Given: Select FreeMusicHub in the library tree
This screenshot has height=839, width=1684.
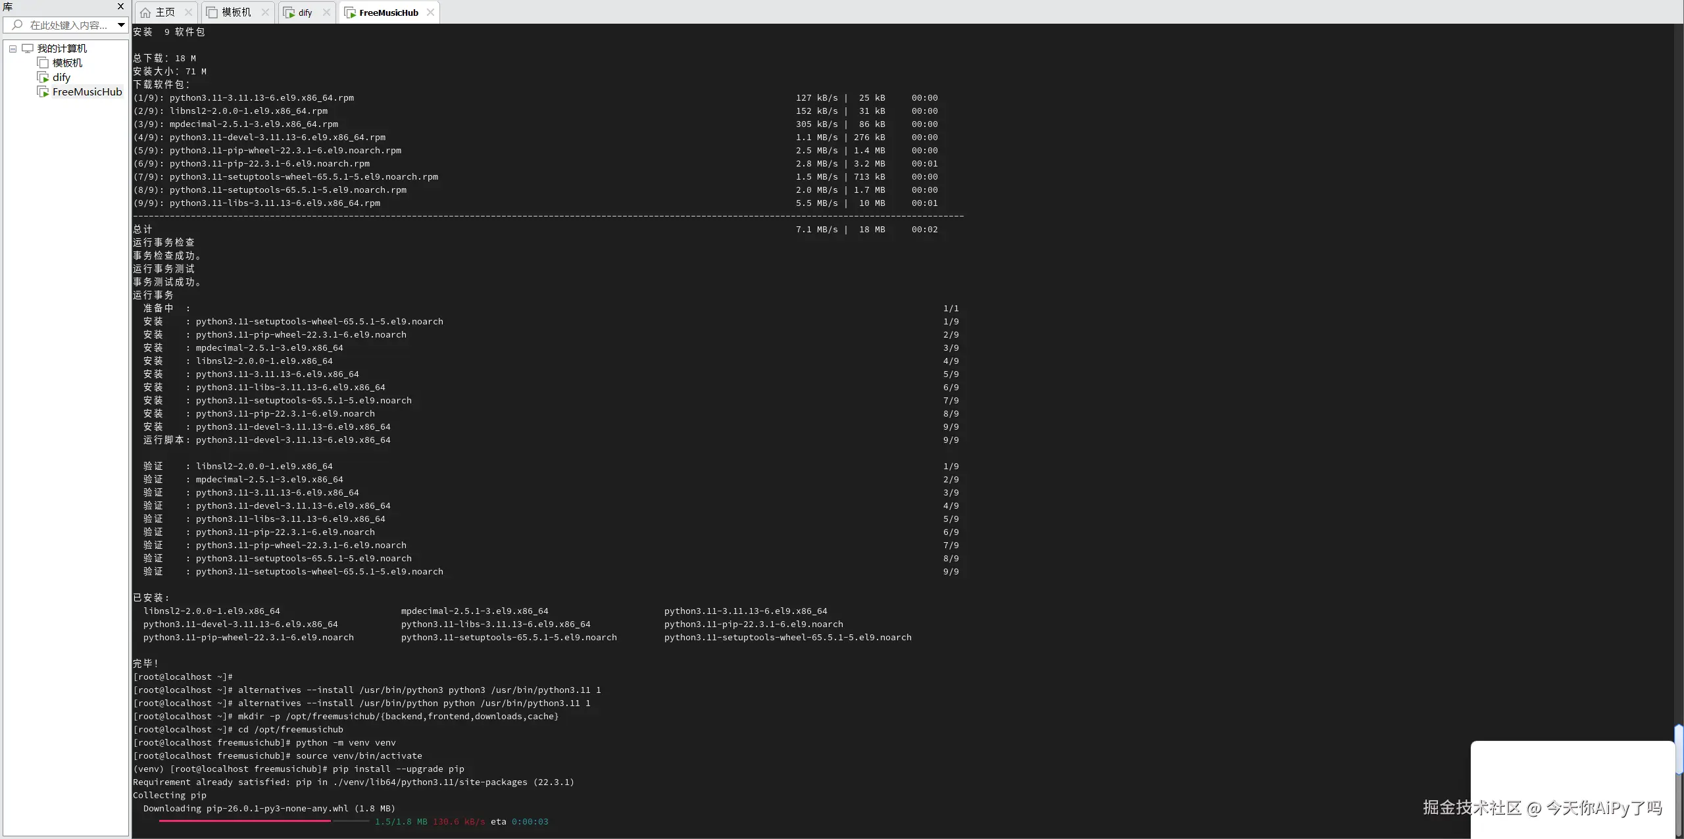Looking at the screenshot, I should pyautogui.click(x=87, y=92).
